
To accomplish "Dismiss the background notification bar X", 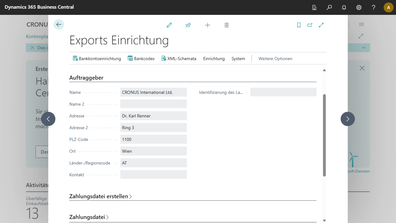I will (32, 48).
